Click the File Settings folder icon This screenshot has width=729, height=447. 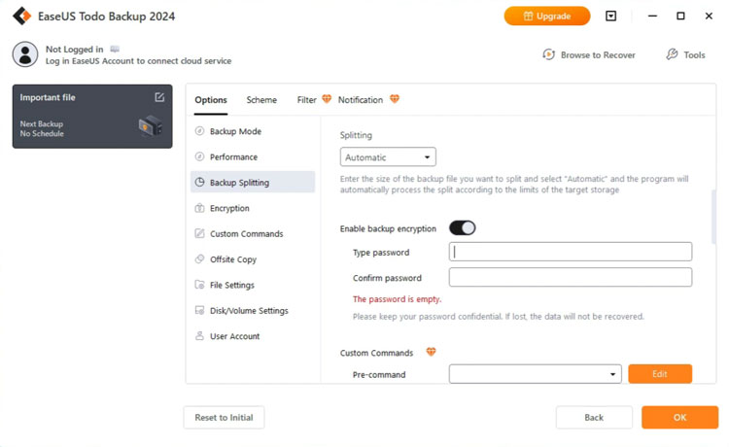click(199, 285)
